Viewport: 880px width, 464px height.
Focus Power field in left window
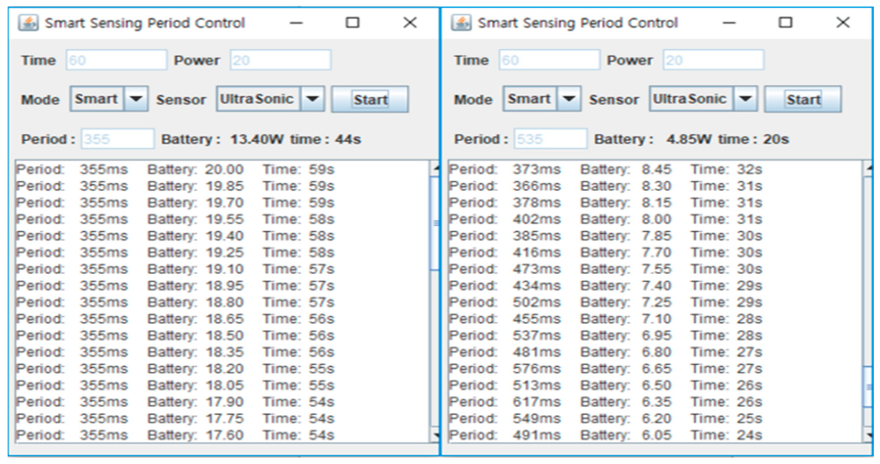281,60
